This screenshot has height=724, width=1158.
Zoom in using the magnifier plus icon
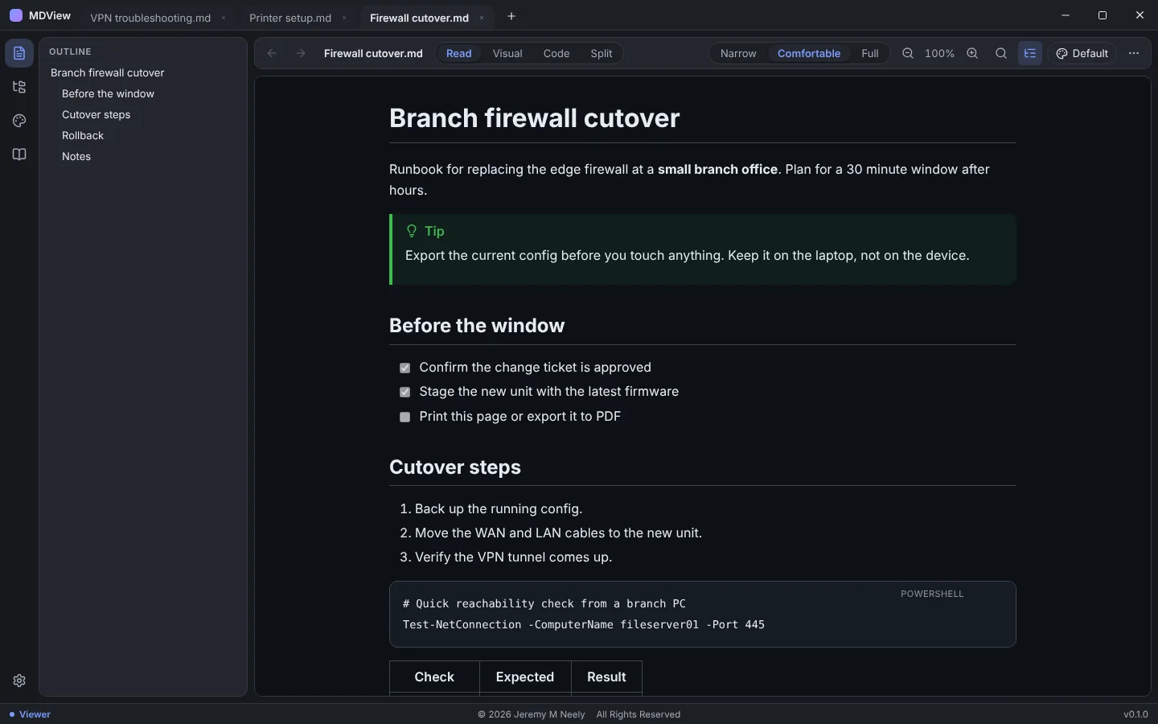click(972, 53)
